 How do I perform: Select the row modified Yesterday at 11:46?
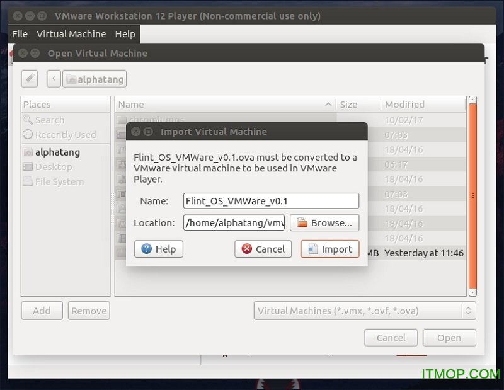(290, 253)
